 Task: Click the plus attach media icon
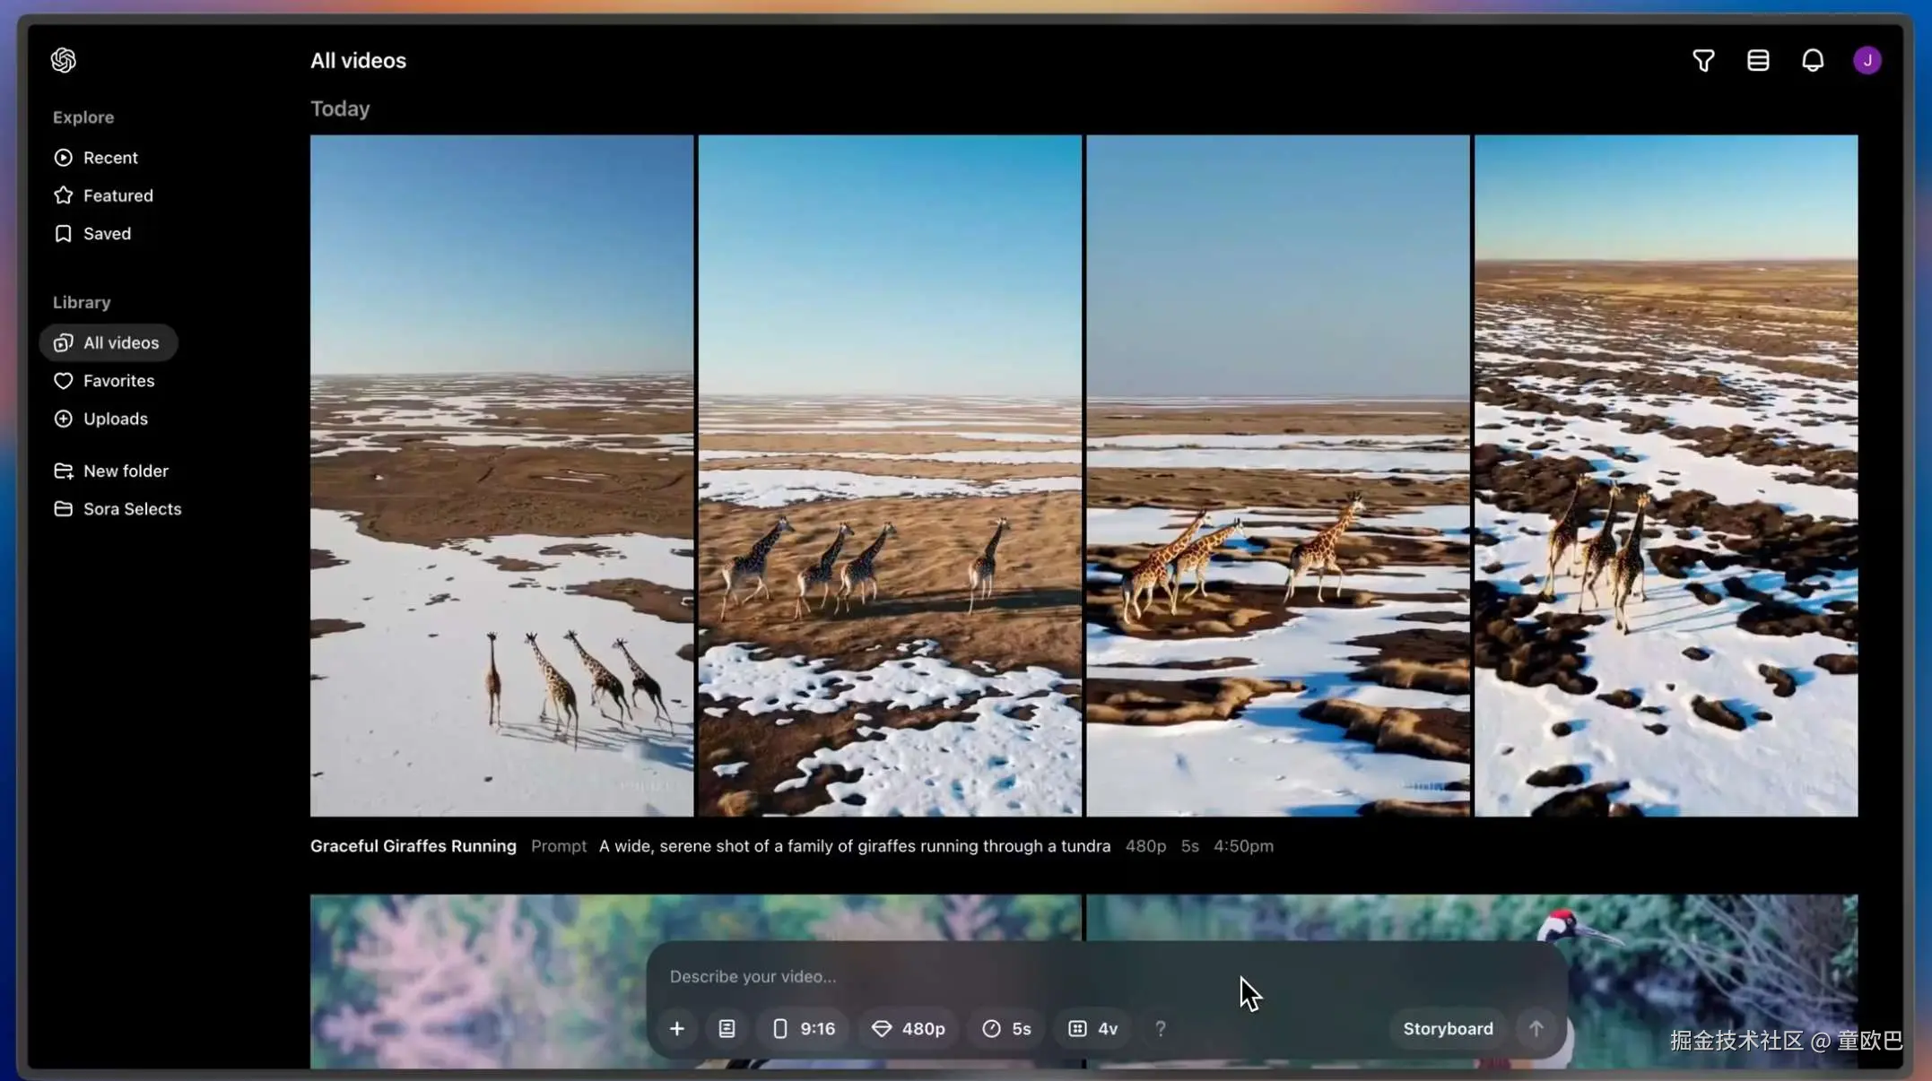[677, 1028]
